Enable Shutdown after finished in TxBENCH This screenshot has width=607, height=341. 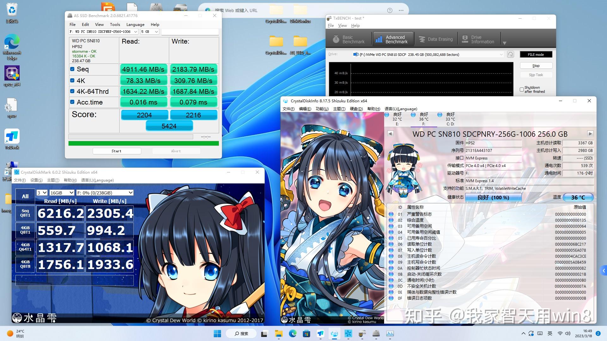[x=522, y=89]
